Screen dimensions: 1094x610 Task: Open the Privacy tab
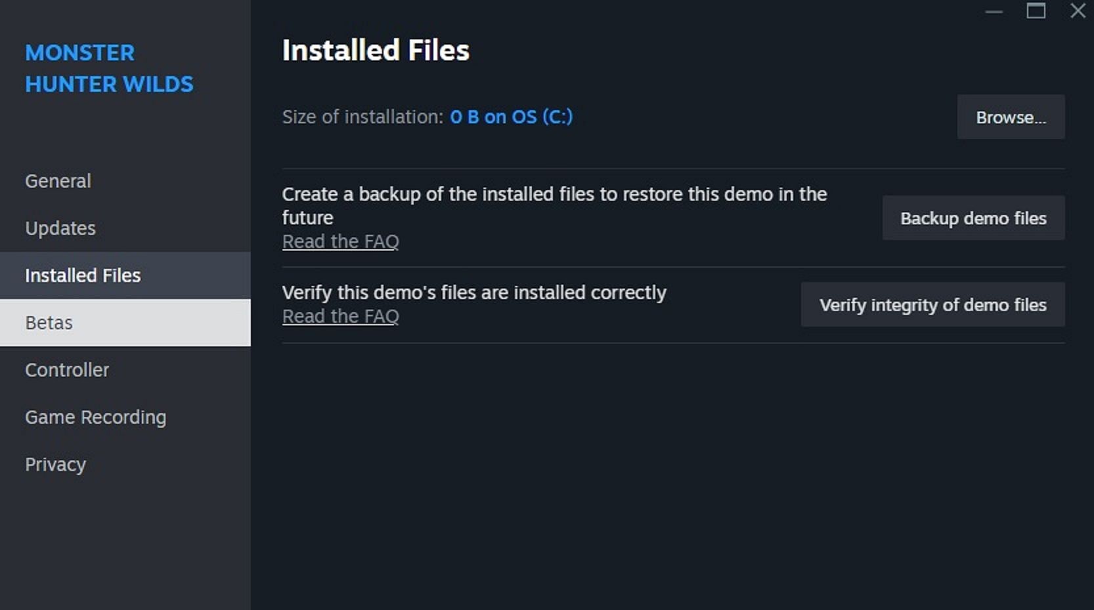click(56, 464)
